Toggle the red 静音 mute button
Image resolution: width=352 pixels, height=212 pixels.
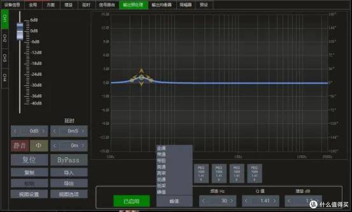20,146
